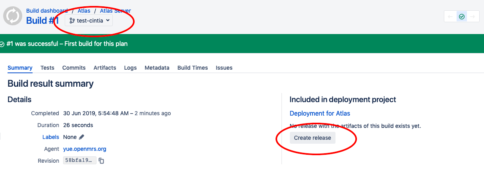View the Logs tab
This screenshot has width=484, height=173.
[130, 68]
